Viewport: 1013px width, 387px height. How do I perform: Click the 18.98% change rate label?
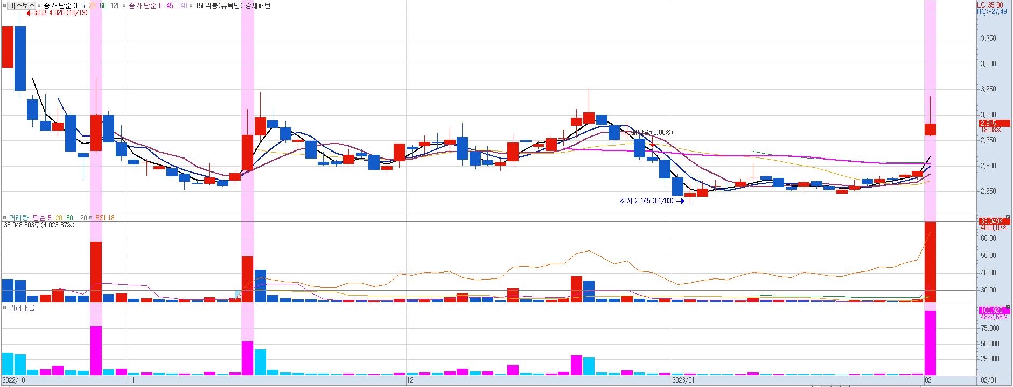990,130
